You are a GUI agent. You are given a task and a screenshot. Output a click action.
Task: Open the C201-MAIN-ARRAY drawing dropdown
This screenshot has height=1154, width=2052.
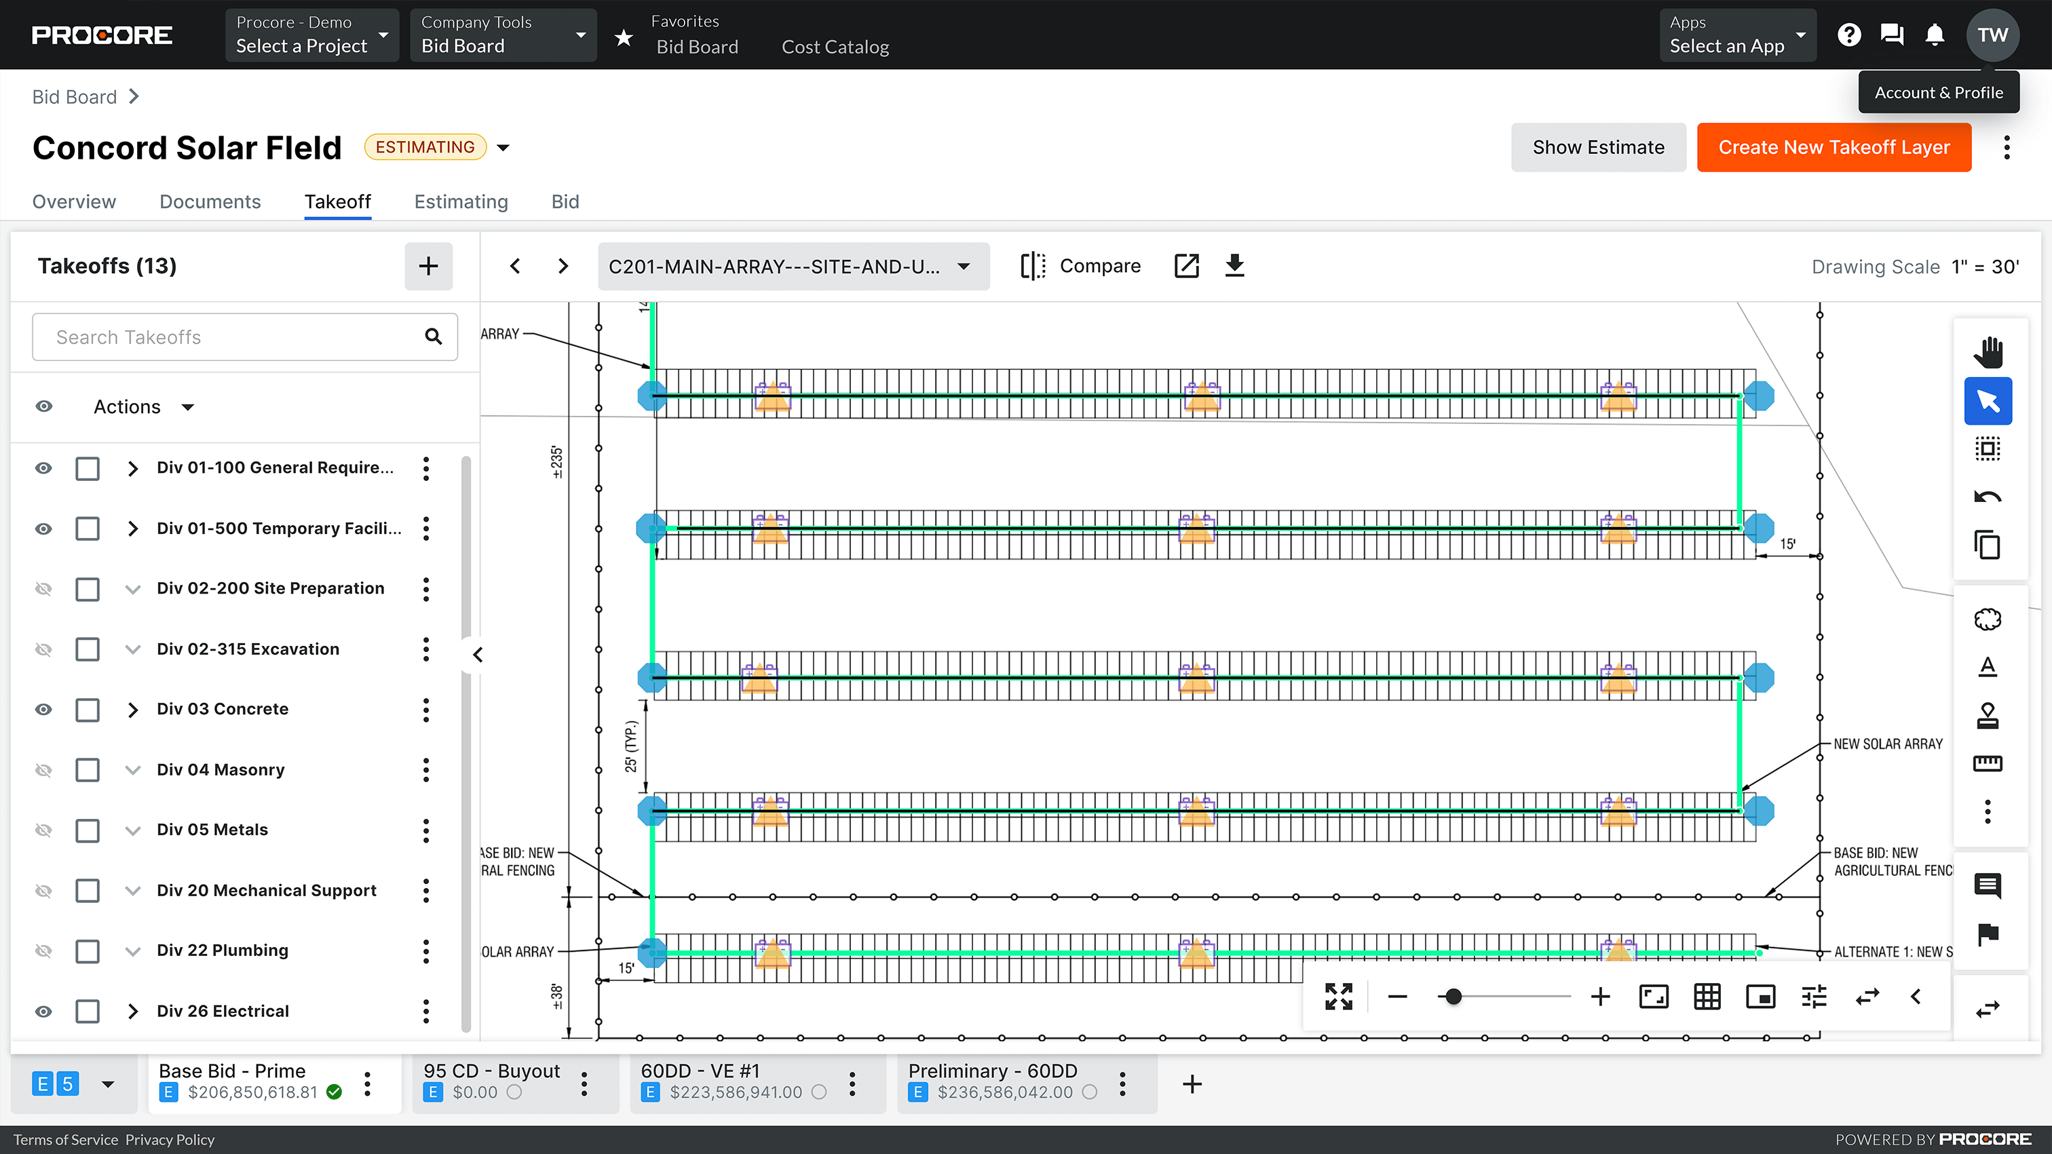[793, 266]
